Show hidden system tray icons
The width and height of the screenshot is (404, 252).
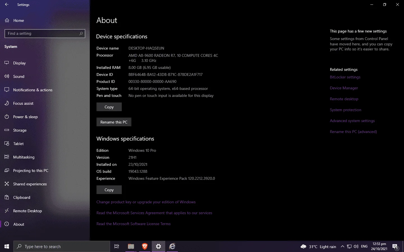pos(342,246)
